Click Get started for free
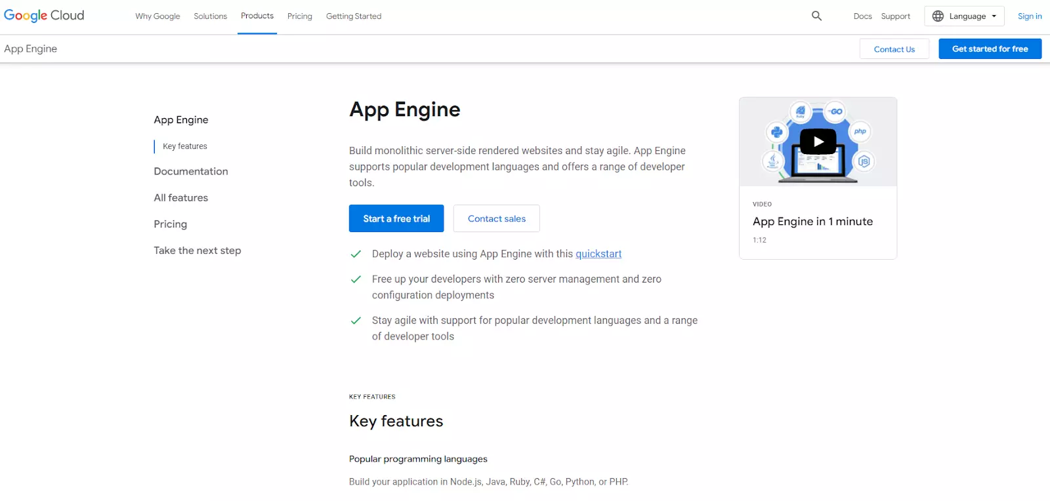 (990, 49)
